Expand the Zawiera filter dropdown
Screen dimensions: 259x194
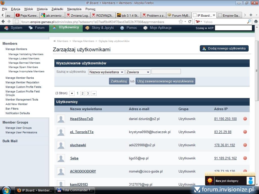click(x=138, y=72)
